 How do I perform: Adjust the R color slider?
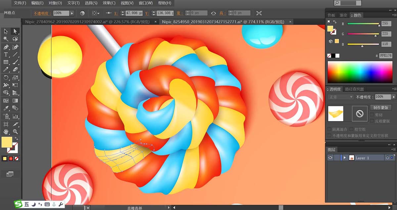click(363, 24)
